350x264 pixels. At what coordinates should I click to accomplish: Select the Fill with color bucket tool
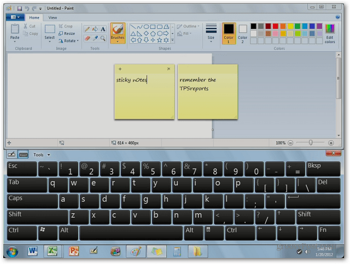click(95, 29)
